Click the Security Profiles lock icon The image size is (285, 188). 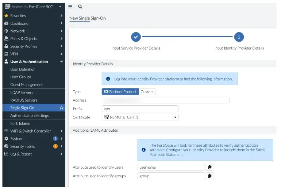6,46
